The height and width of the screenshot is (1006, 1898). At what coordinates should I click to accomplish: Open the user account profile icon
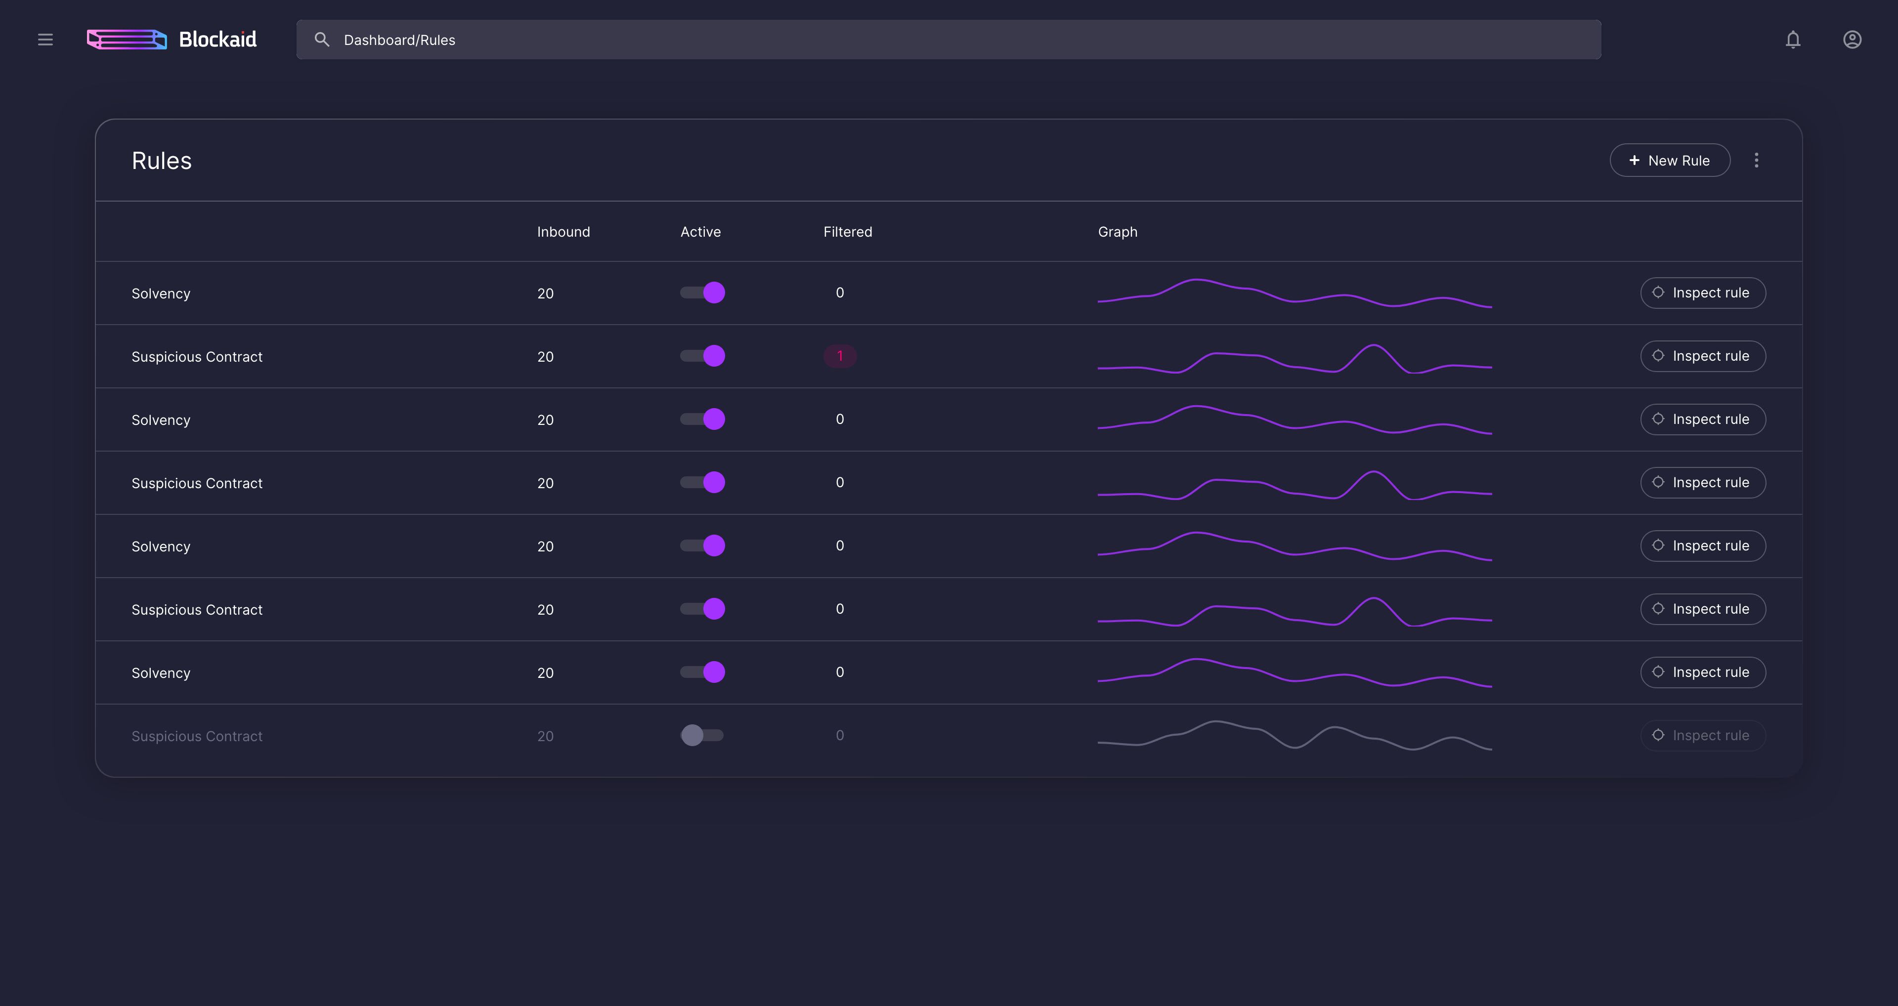click(1852, 40)
